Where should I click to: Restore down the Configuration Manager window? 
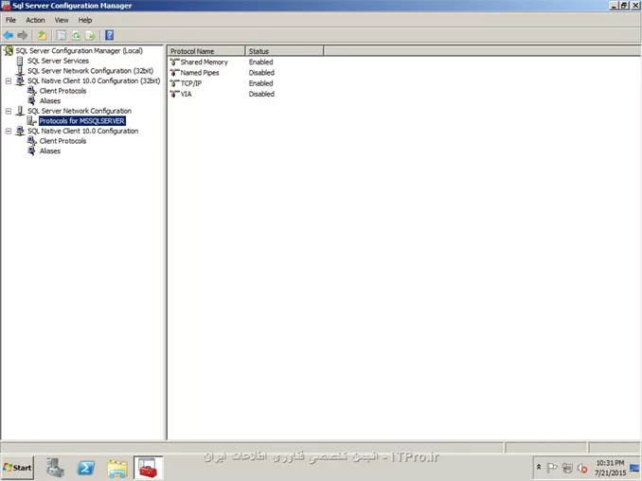coord(624,6)
